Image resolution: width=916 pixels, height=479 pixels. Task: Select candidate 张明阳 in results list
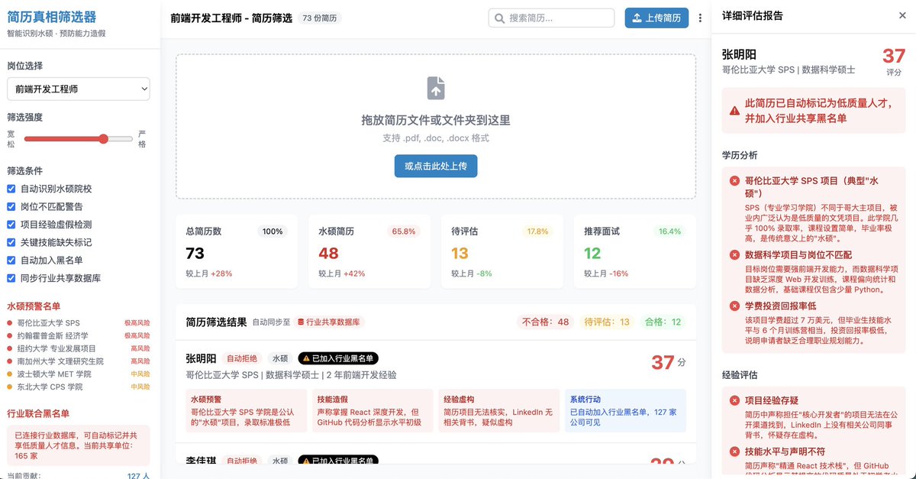click(x=436, y=391)
